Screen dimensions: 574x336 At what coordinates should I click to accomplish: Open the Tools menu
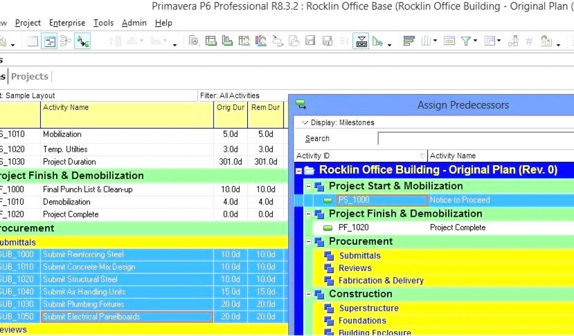103,23
